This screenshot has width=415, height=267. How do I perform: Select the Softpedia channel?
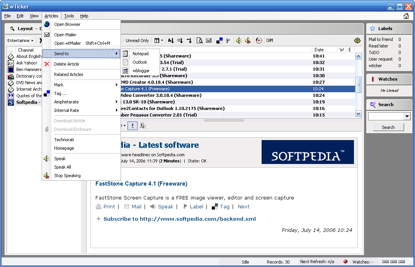[24, 102]
